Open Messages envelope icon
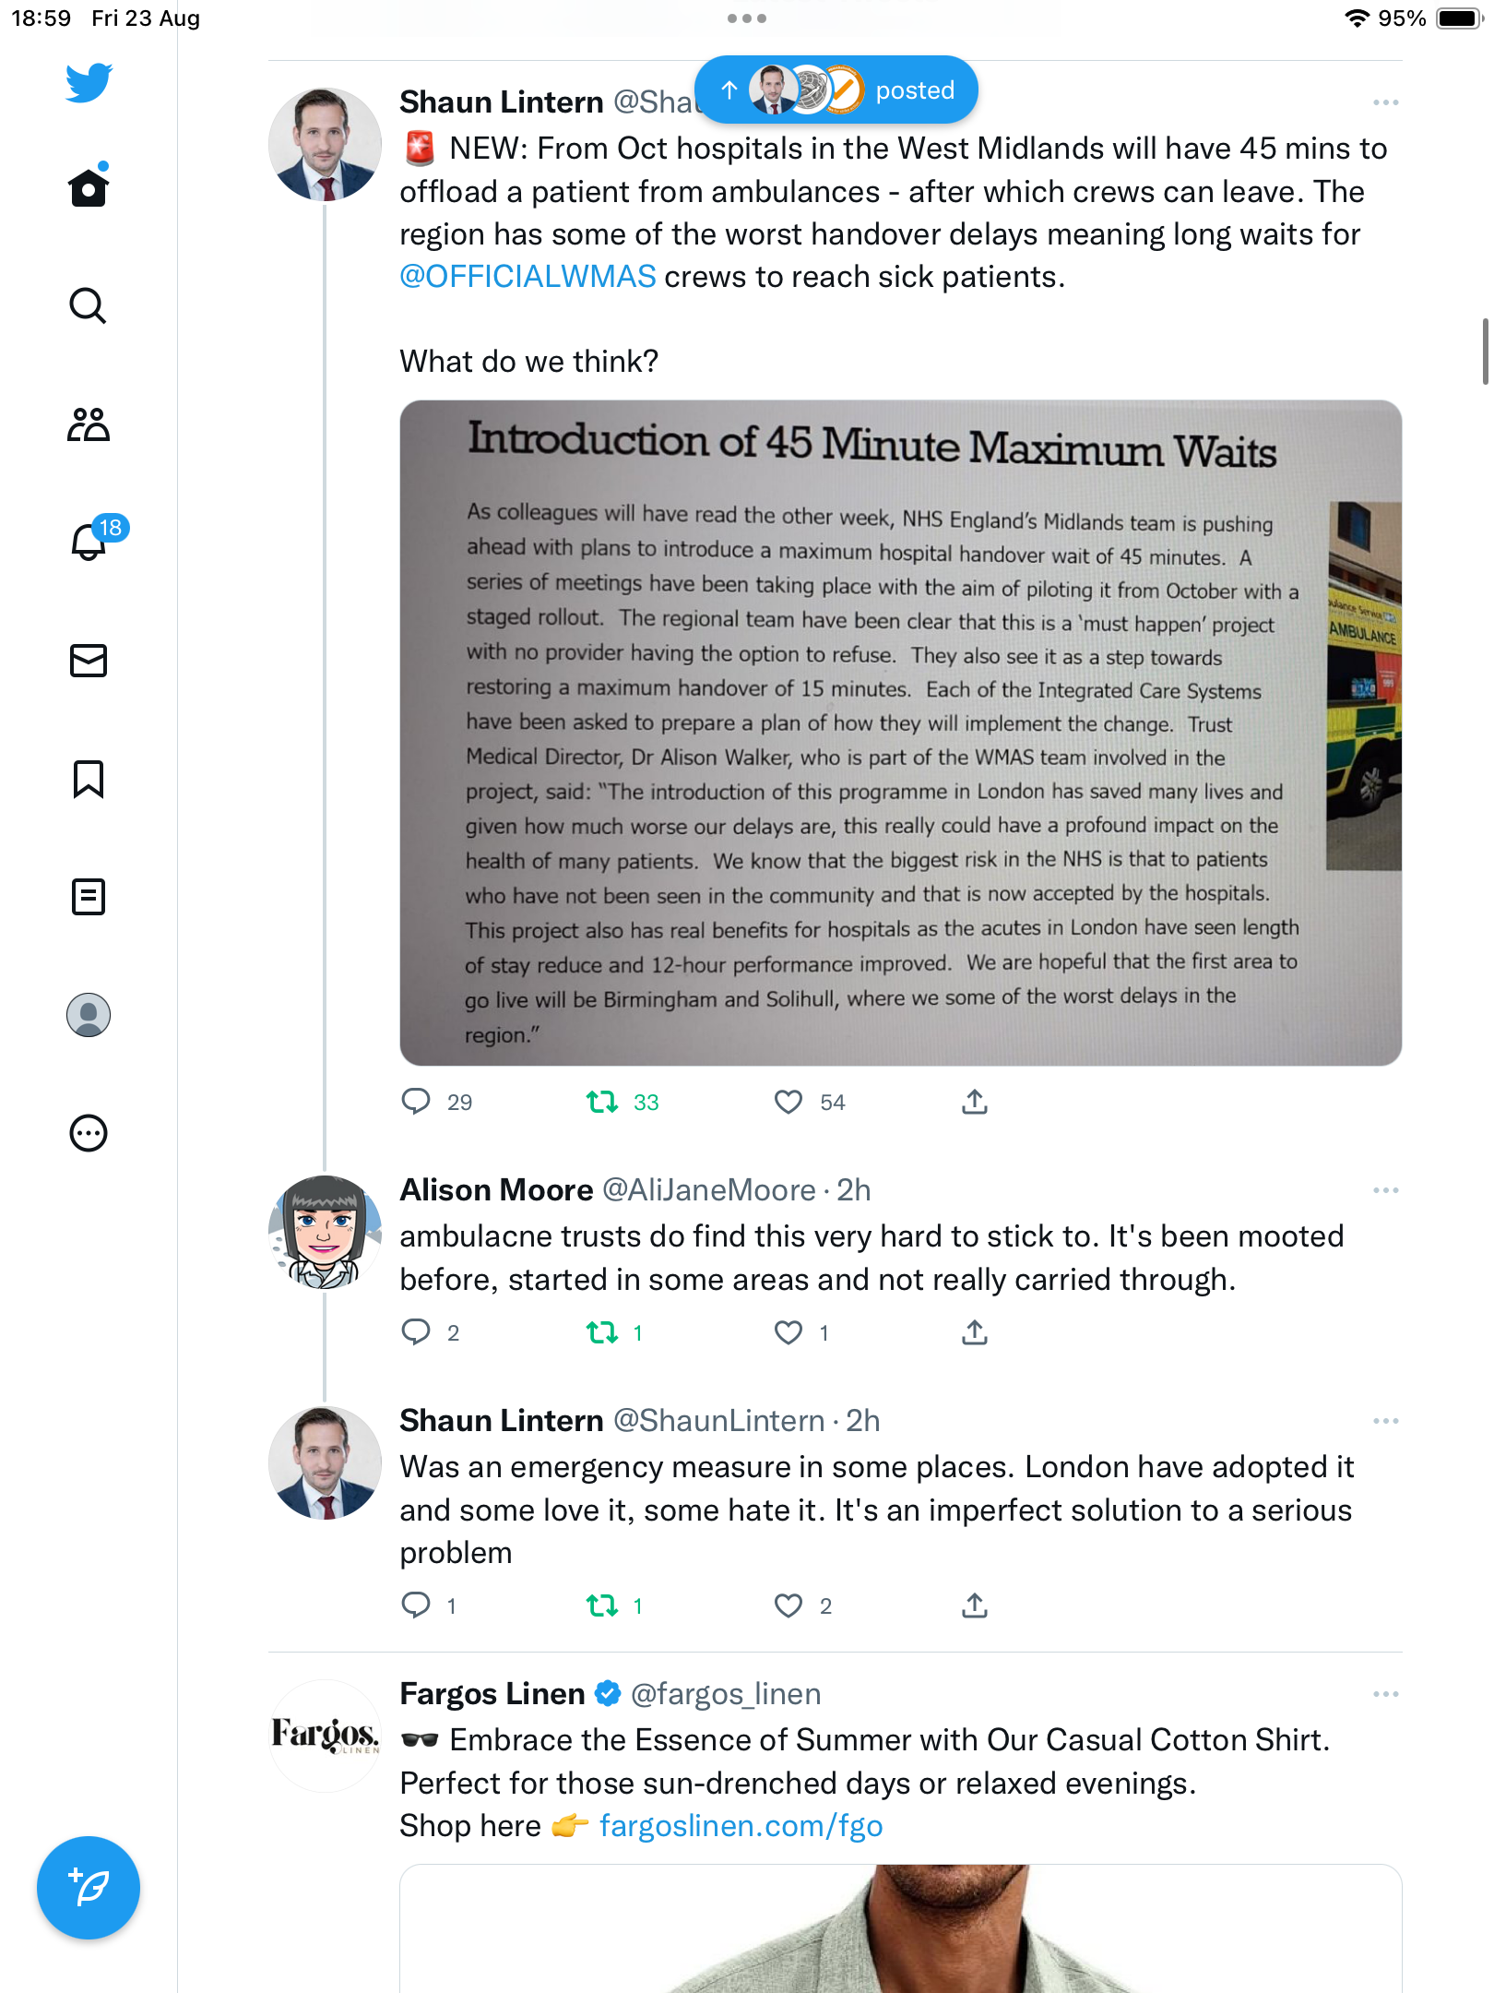The height and width of the screenshot is (1993, 1494). coord(89,661)
